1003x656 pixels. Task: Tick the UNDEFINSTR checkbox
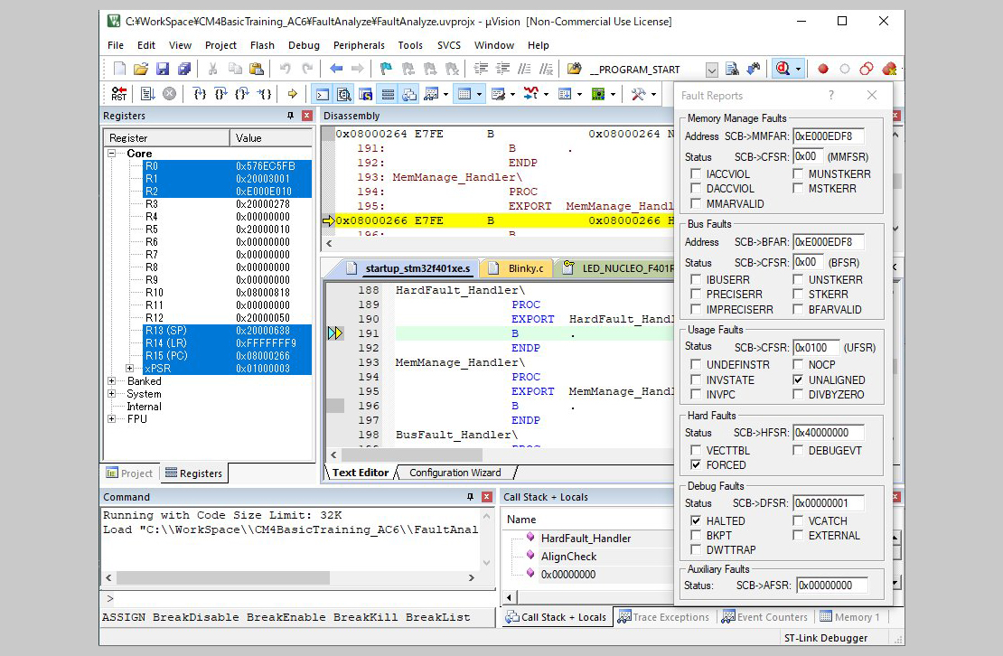click(x=695, y=364)
